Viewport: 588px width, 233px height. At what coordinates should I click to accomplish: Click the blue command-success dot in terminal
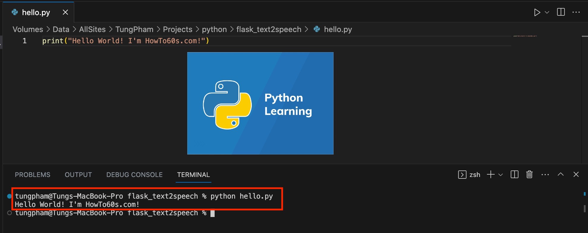[x=9, y=196]
